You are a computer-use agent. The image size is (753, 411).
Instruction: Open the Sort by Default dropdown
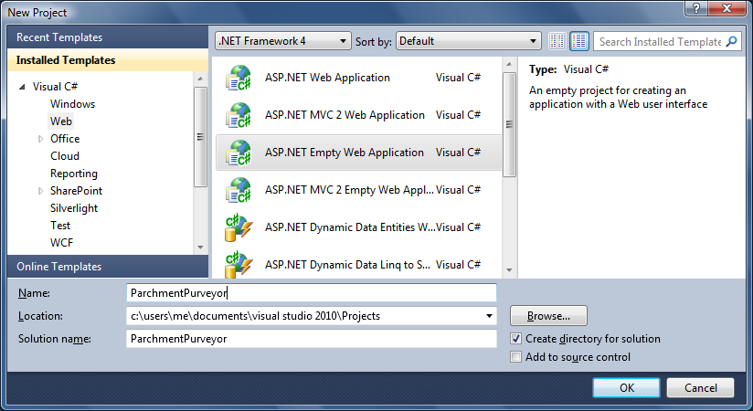click(469, 41)
